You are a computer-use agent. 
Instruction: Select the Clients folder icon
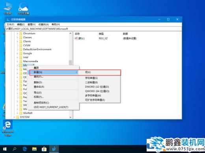click(20, 41)
